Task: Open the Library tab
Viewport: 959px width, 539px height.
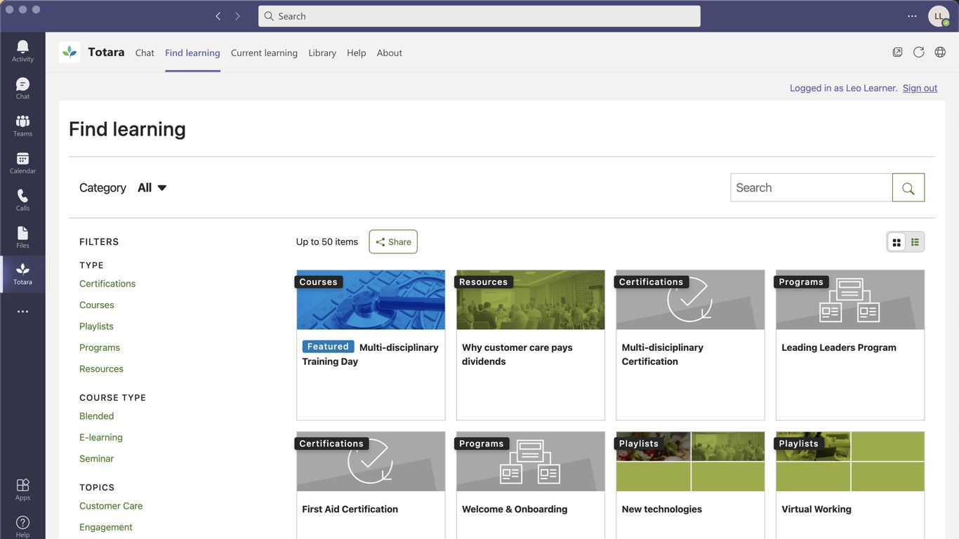Action: click(322, 53)
